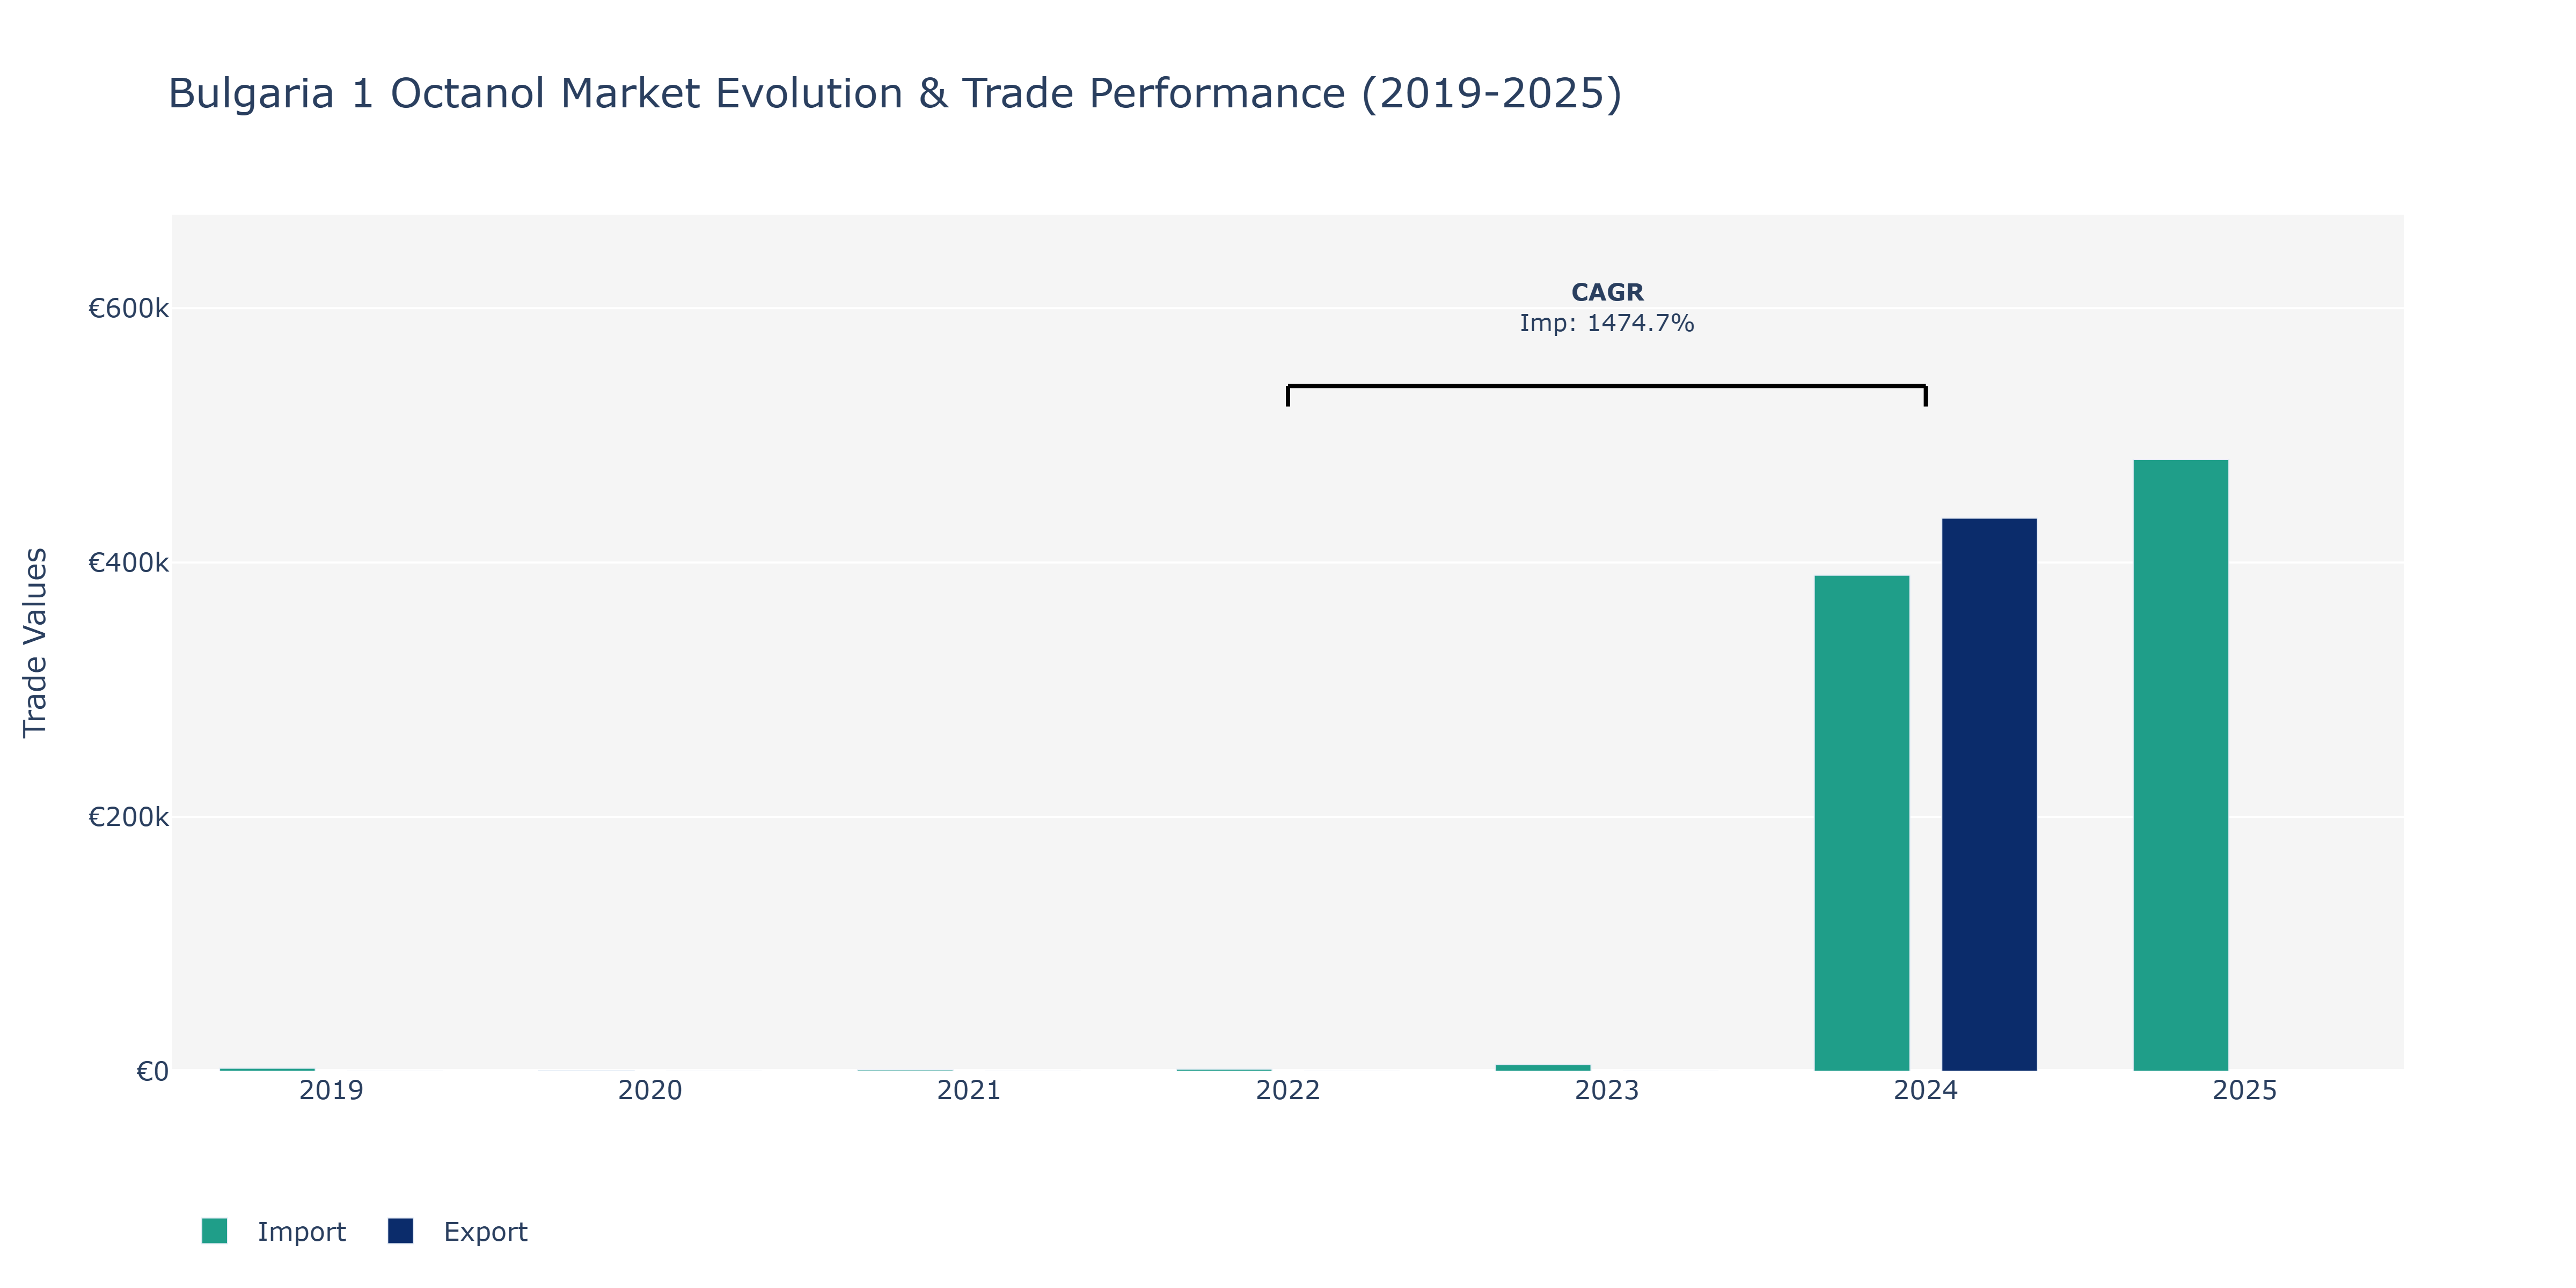Select the 2024 Import bar
This screenshot has width=2576, height=1288.
click(1861, 823)
